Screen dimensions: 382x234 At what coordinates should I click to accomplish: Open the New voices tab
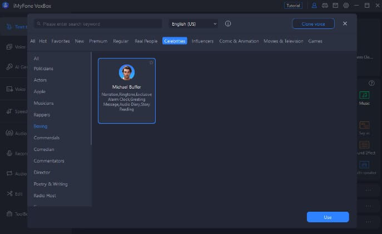[x=80, y=41]
